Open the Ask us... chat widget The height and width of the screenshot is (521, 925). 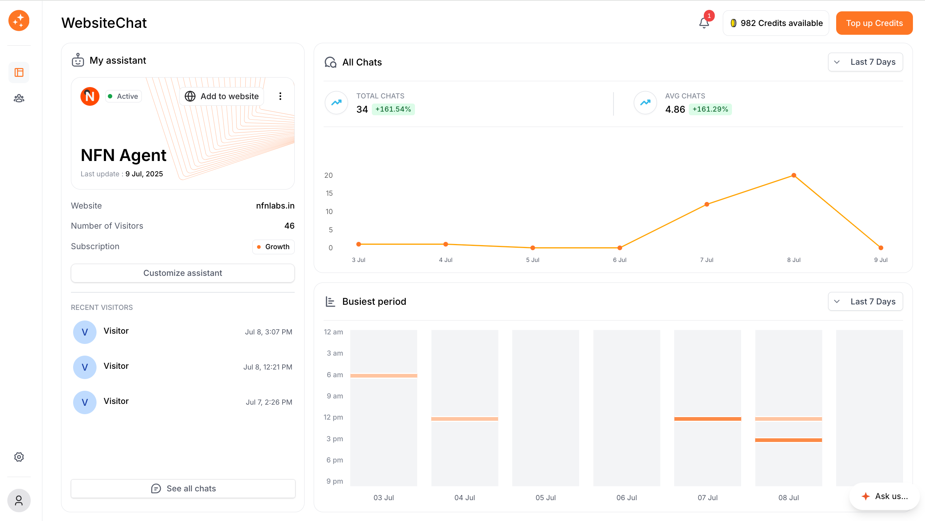(x=884, y=496)
